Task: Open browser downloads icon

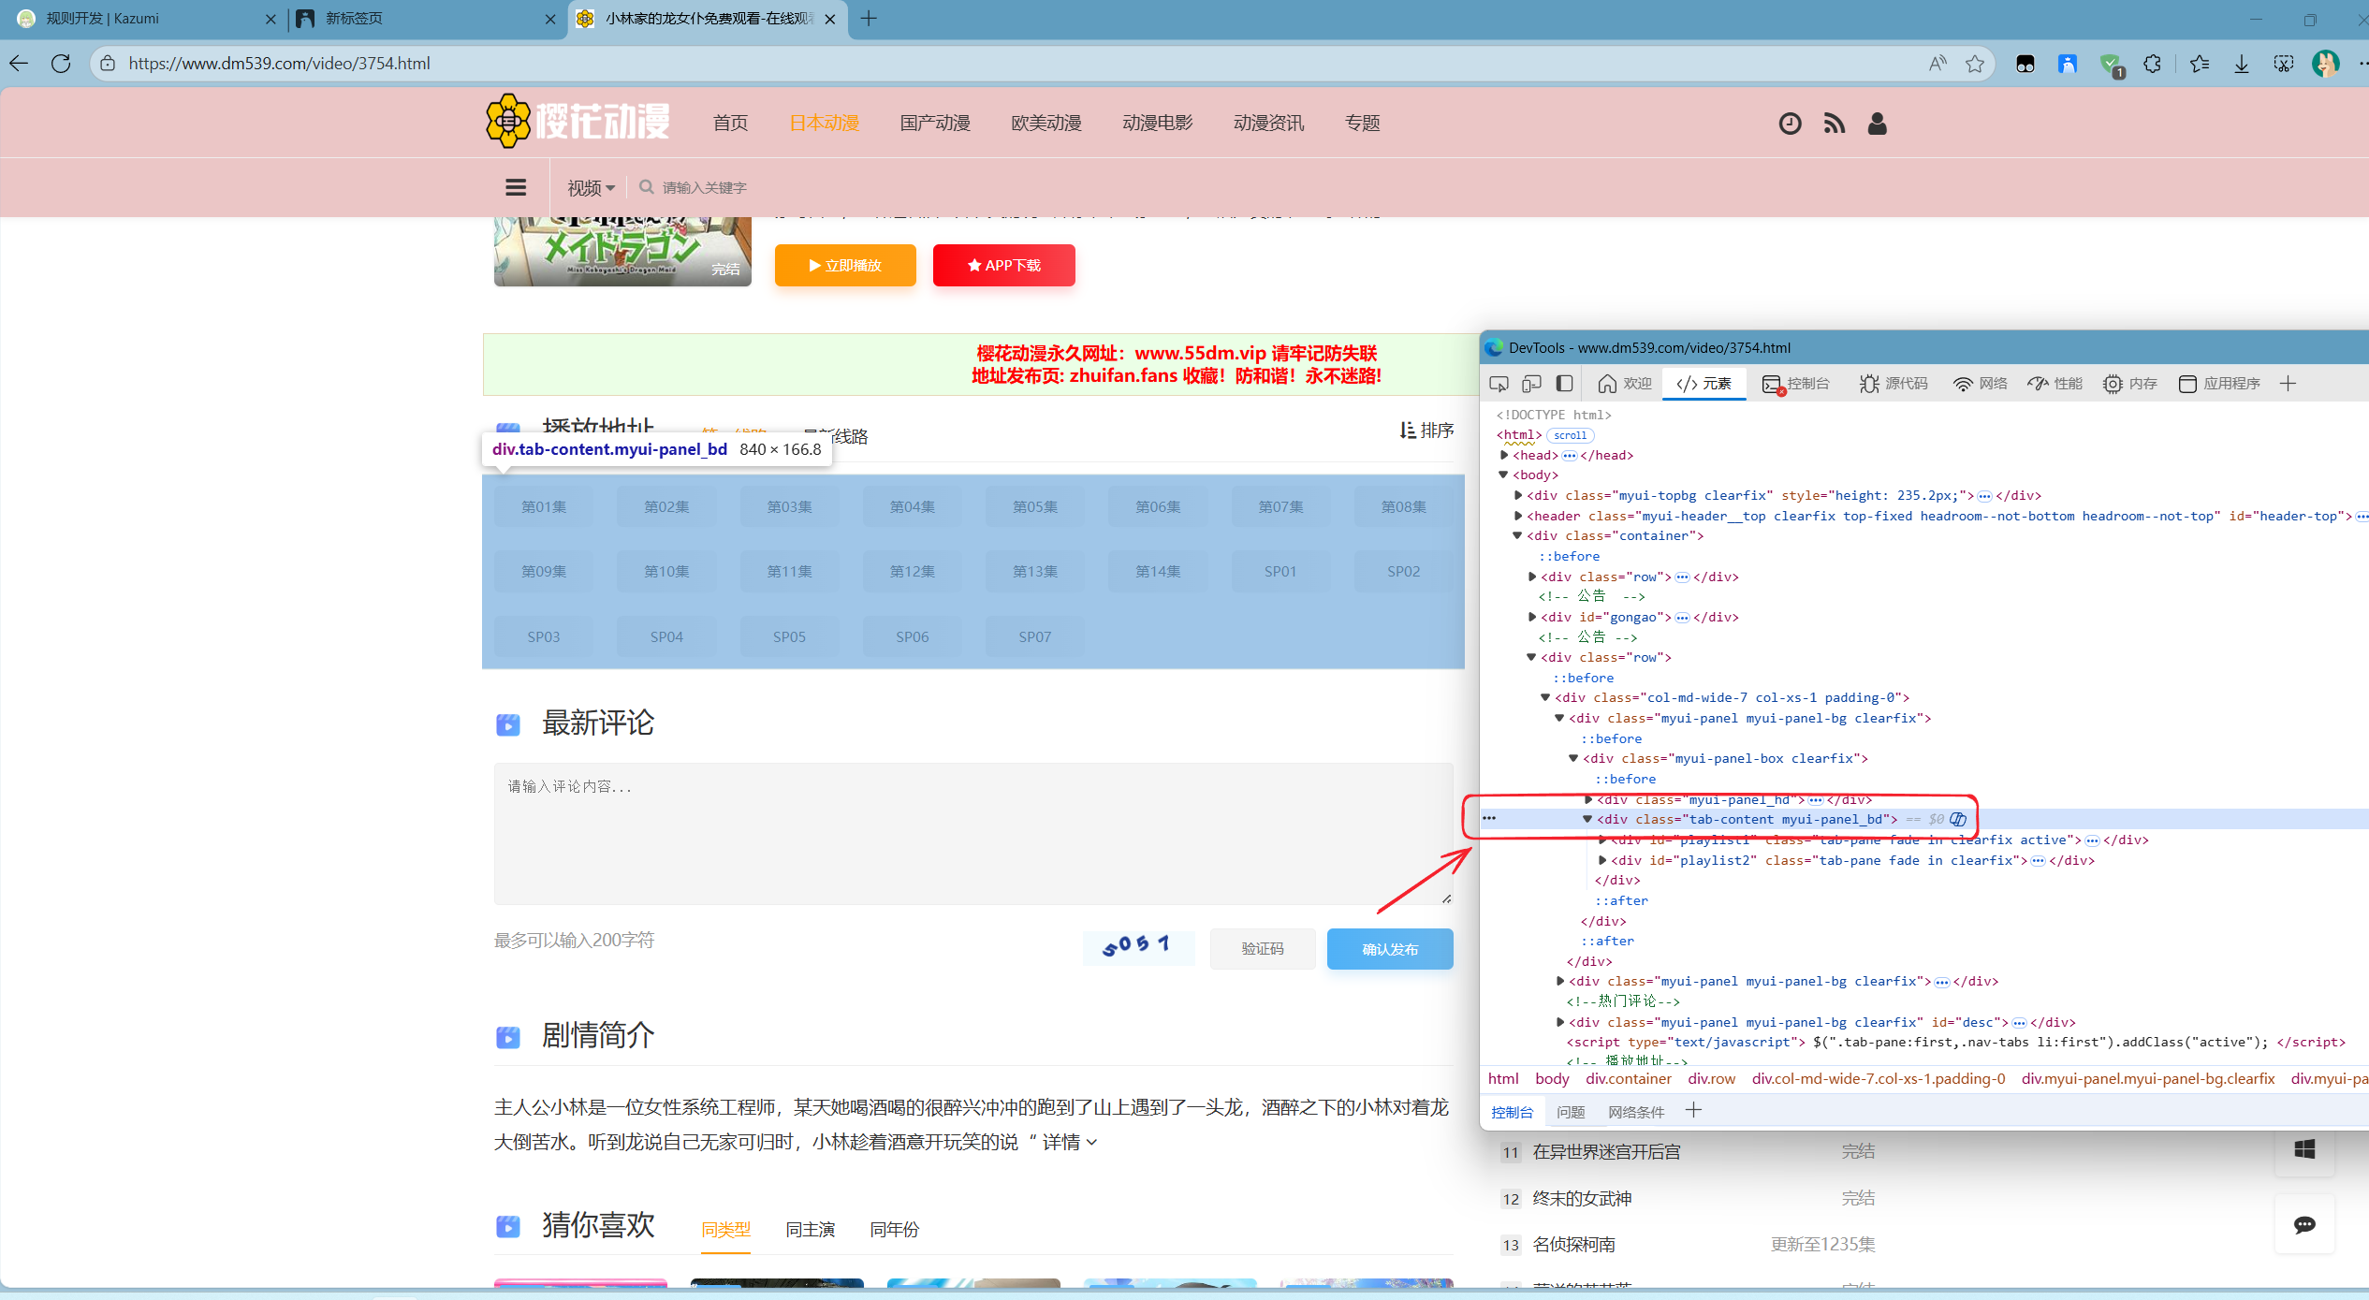Action: click(2241, 64)
